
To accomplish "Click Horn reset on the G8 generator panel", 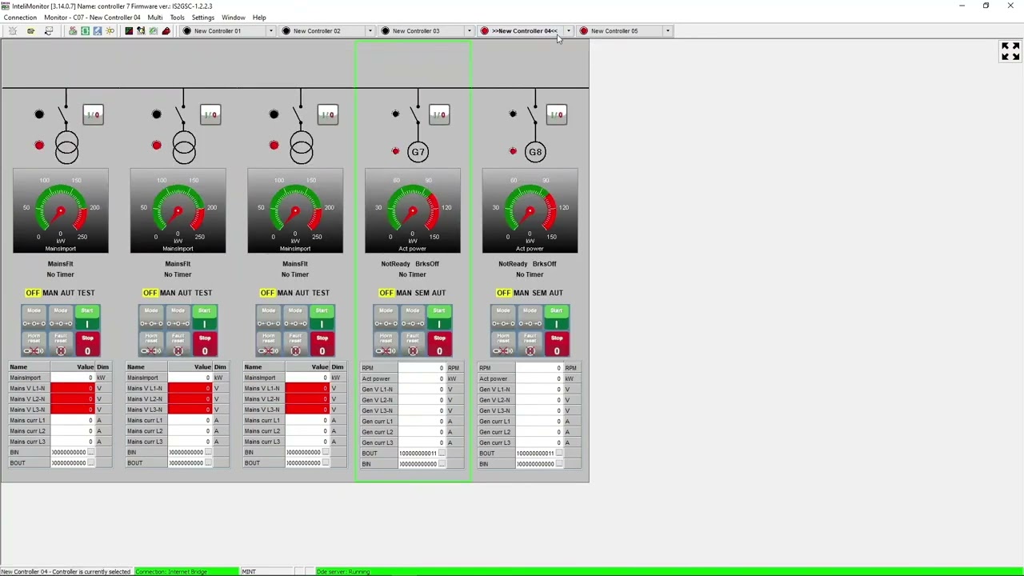I will 503,345.
